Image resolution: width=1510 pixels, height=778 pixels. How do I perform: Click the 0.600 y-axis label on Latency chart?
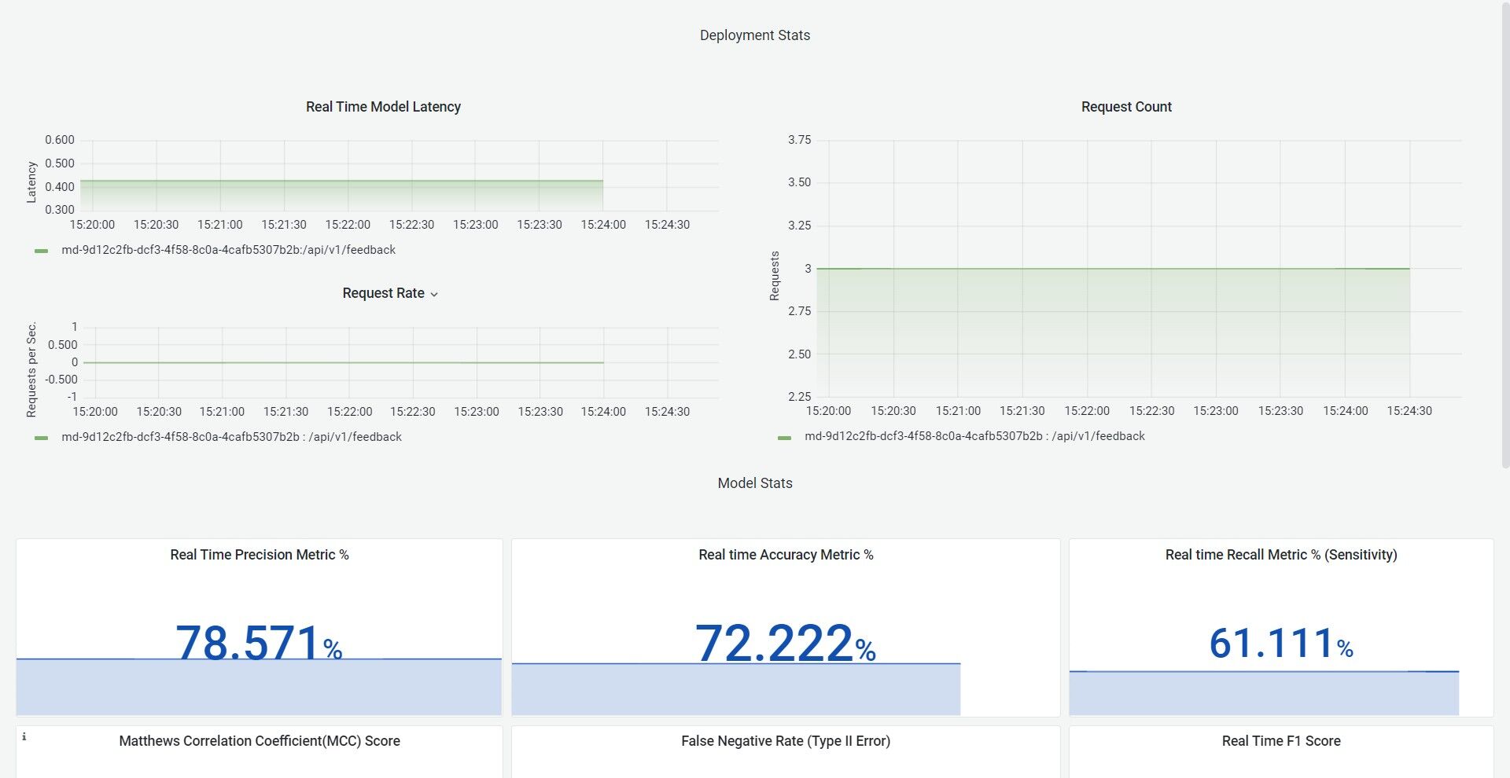(x=60, y=140)
